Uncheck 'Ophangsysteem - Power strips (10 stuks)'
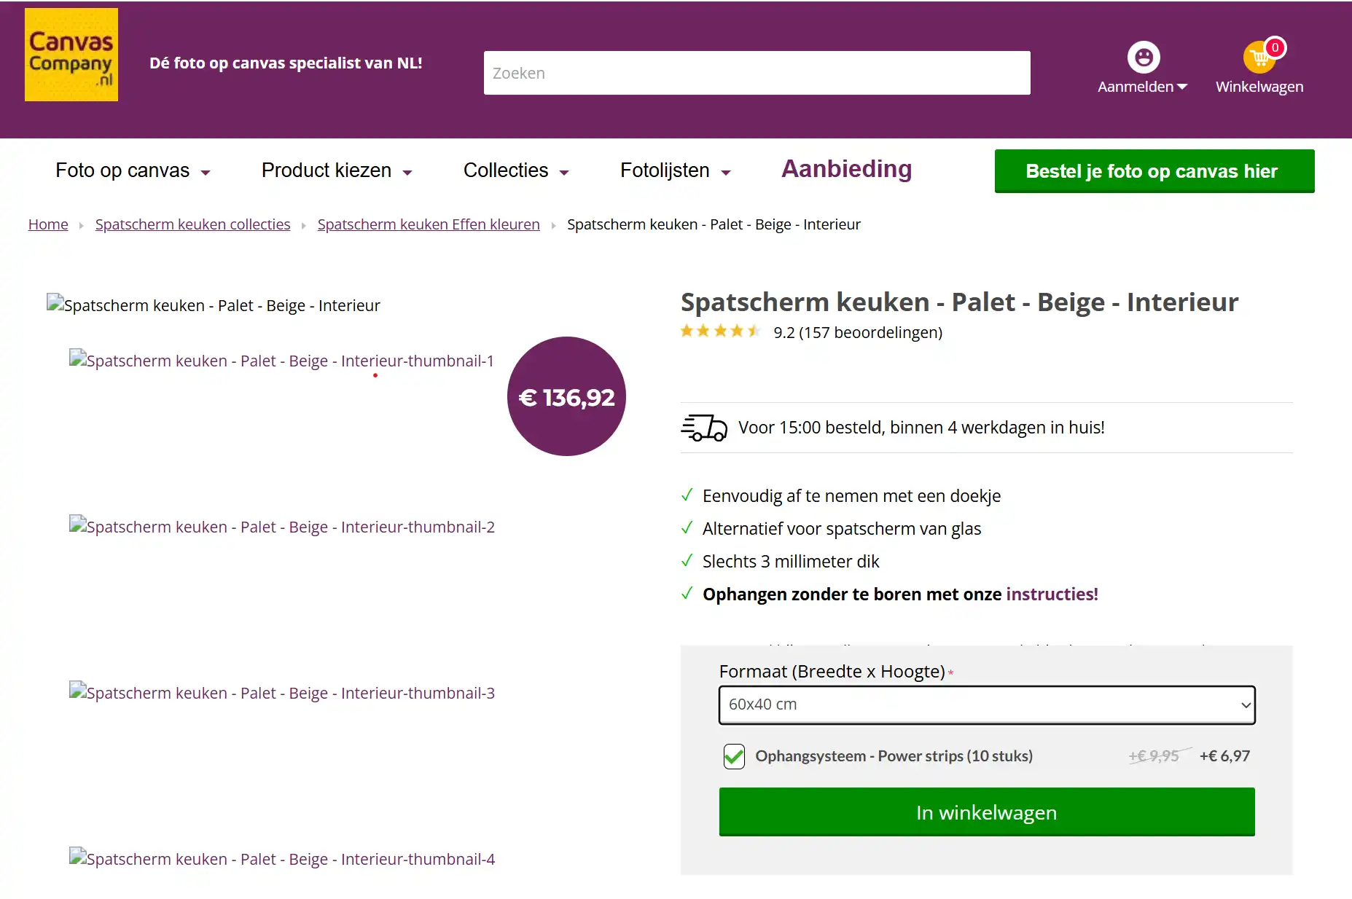 pyautogui.click(x=733, y=756)
